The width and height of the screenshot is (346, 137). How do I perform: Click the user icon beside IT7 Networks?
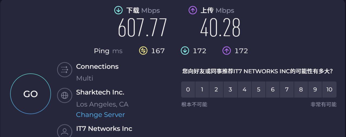tap(65, 131)
